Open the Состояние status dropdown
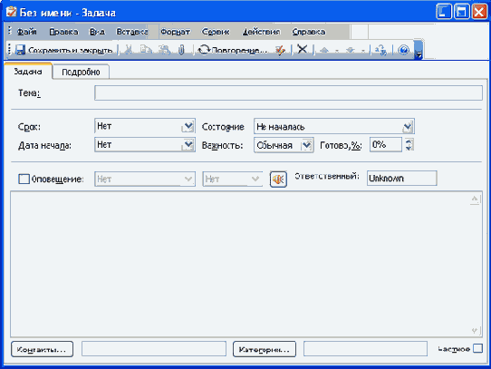Viewport: 491px width, 369px height. click(408, 127)
